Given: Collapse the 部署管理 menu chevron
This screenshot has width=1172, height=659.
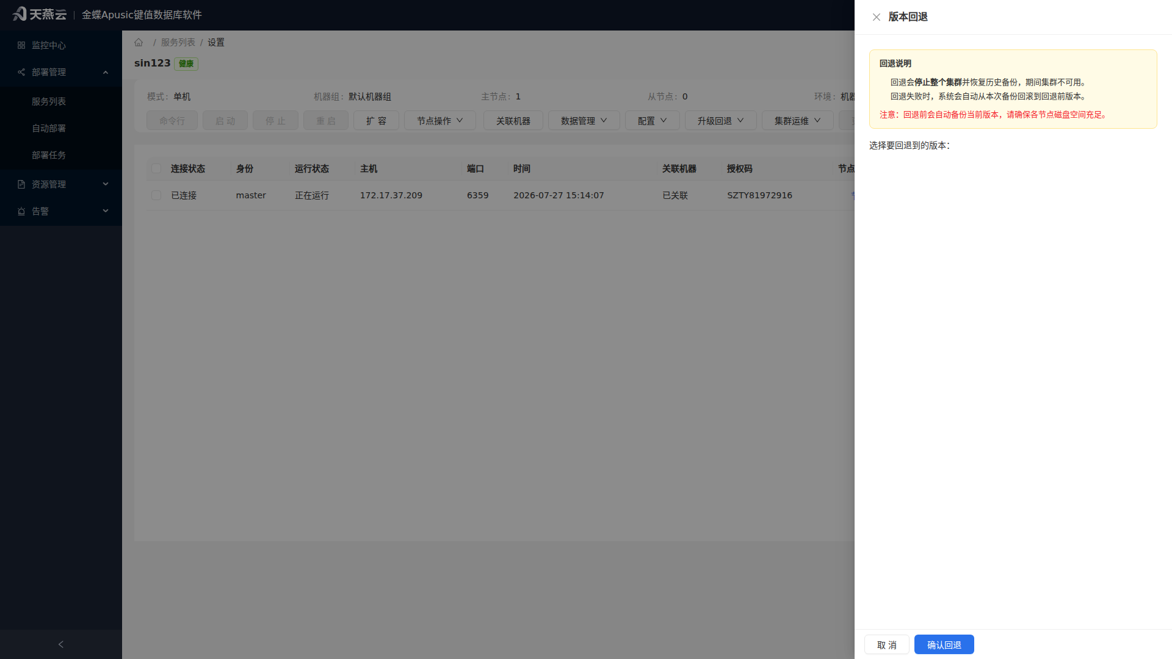Looking at the screenshot, I should point(106,72).
